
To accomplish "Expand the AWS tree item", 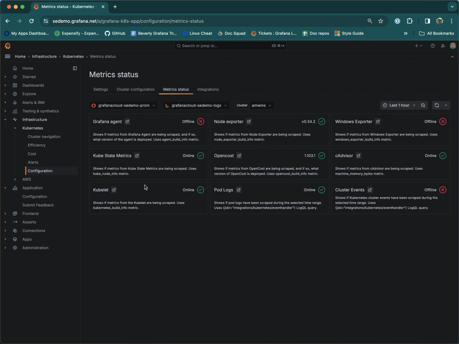I will coord(15,179).
